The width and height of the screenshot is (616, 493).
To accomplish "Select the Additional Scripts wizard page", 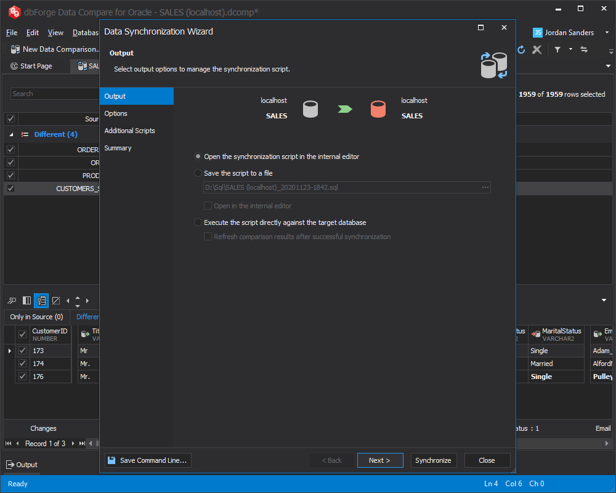I will 136,131.
